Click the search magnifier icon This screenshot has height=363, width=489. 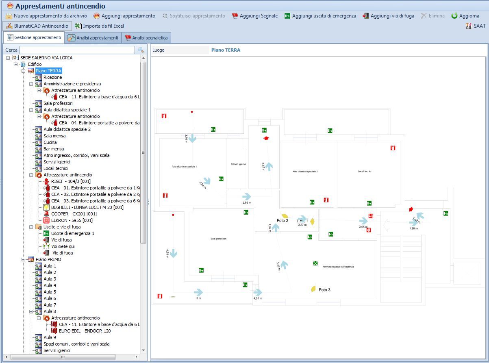(x=141, y=50)
